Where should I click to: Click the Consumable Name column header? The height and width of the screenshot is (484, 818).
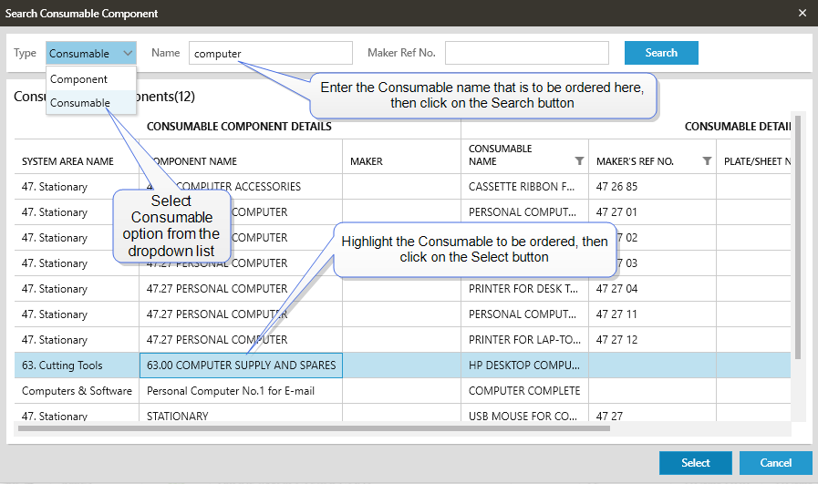524,157
